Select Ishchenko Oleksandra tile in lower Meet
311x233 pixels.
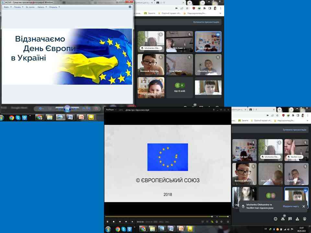pos(270,150)
